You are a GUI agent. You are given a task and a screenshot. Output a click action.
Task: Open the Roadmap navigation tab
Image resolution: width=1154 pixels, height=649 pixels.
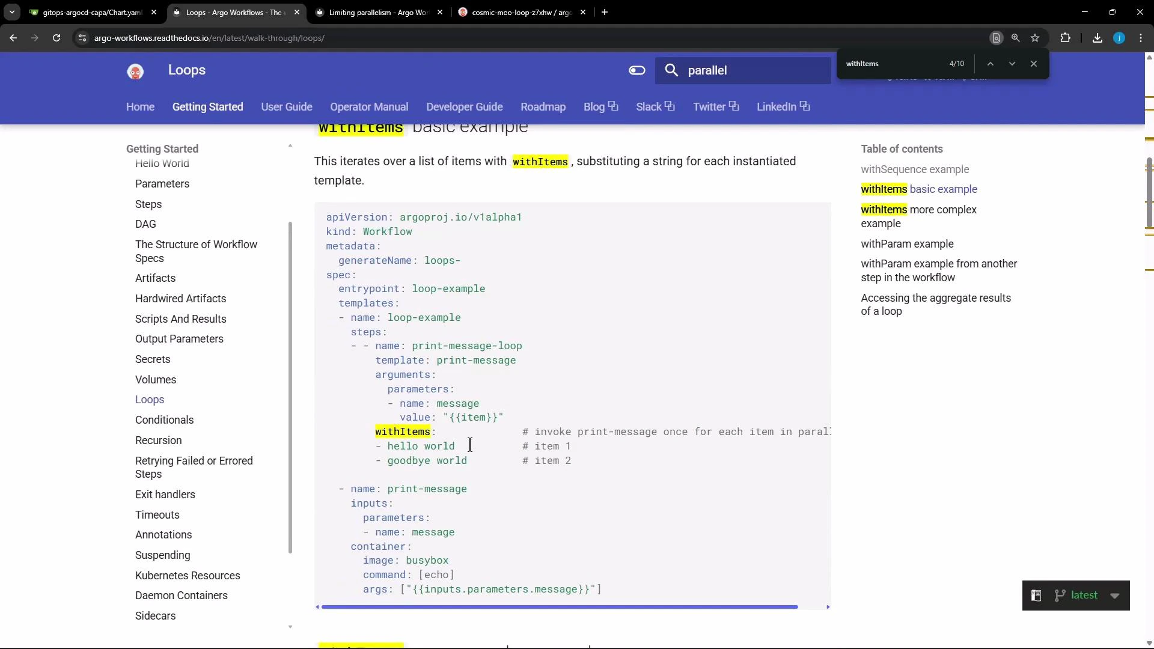[x=543, y=107]
